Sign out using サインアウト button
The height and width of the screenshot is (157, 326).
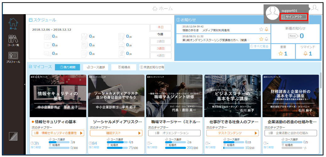tap(294, 17)
